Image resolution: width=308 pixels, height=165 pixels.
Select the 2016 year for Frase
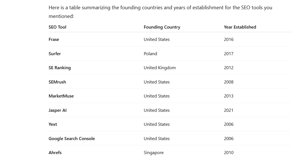click(229, 39)
